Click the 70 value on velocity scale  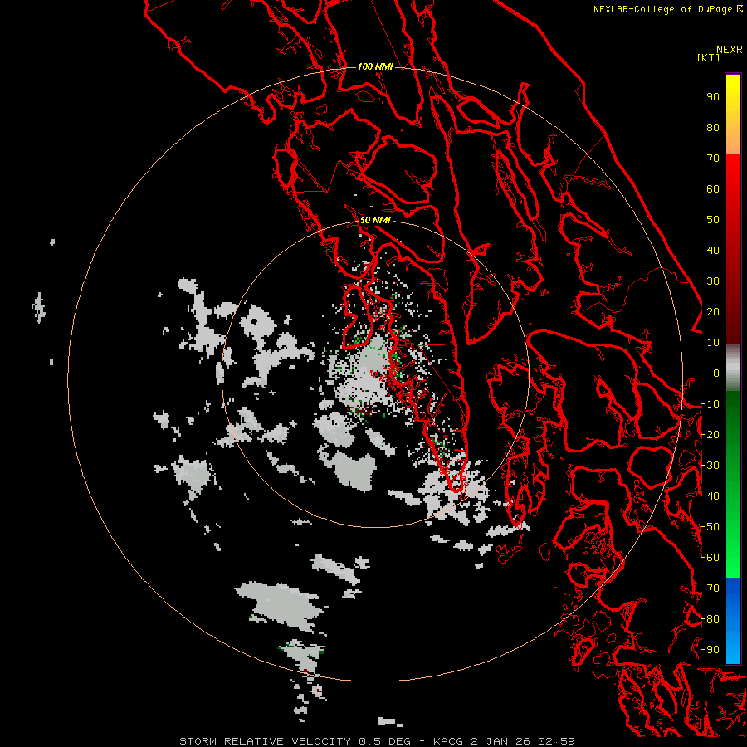click(x=713, y=159)
